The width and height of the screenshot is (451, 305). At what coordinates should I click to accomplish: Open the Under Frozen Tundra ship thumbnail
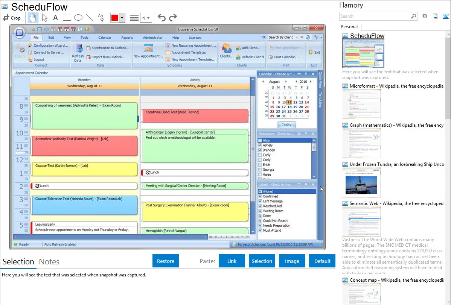pyautogui.click(x=361, y=182)
